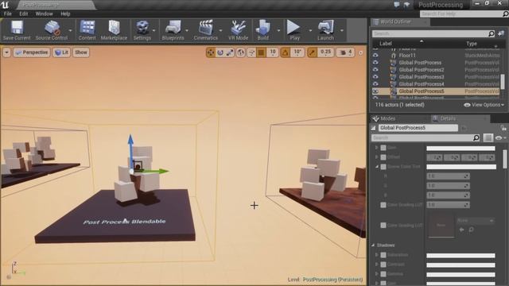The width and height of the screenshot is (509, 286).
Task: Click the Save Current toolbar icon
Action: pos(17,30)
